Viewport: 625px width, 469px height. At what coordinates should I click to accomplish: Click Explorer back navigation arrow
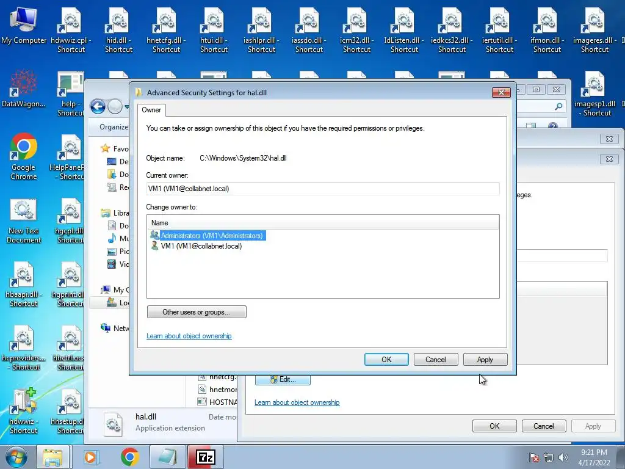pyautogui.click(x=98, y=106)
